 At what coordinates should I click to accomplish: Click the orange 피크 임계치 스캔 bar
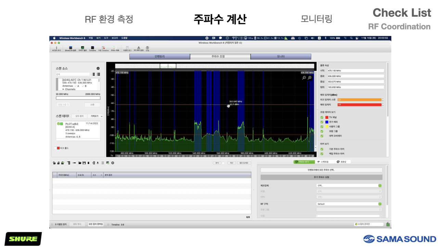pyautogui.click(x=359, y=100)
